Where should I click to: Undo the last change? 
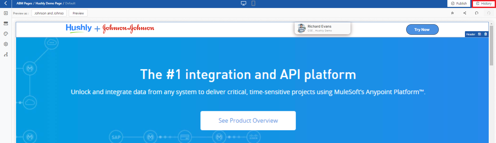[477, 13]
